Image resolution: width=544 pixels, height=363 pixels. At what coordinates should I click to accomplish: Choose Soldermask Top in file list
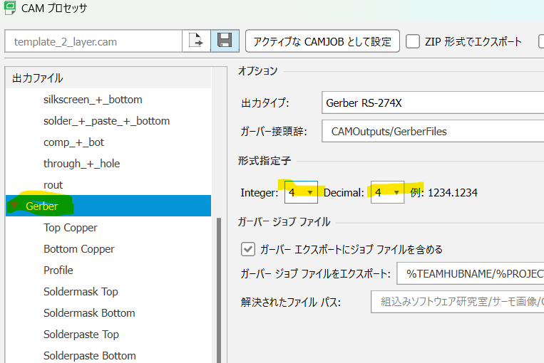pos(81,292)
